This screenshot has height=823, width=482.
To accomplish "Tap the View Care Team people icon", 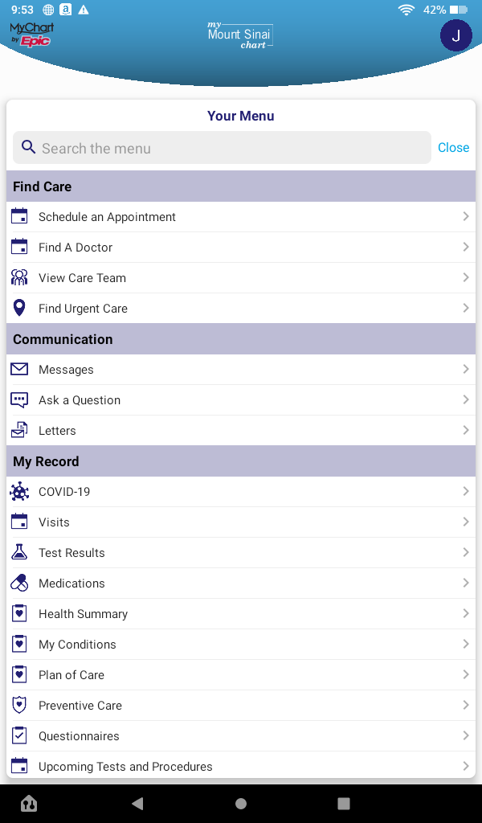I will click(x=19, y=278).
